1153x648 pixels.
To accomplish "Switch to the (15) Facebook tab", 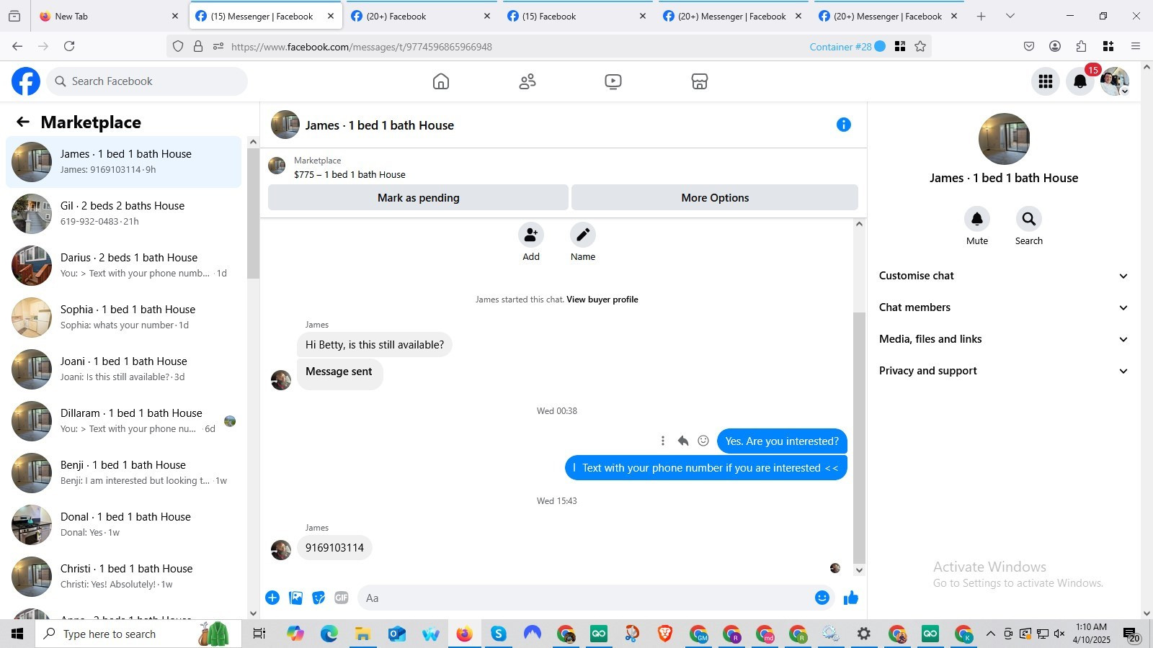I will pos(576,16).
